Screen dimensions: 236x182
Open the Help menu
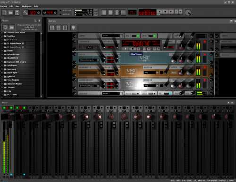pyautogui.click(x=36, y=6)
